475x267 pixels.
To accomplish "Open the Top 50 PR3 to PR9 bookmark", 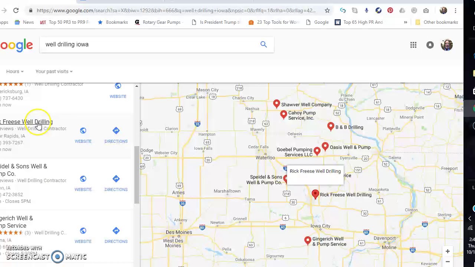I will pyautogui.click(x=65, y=22).
